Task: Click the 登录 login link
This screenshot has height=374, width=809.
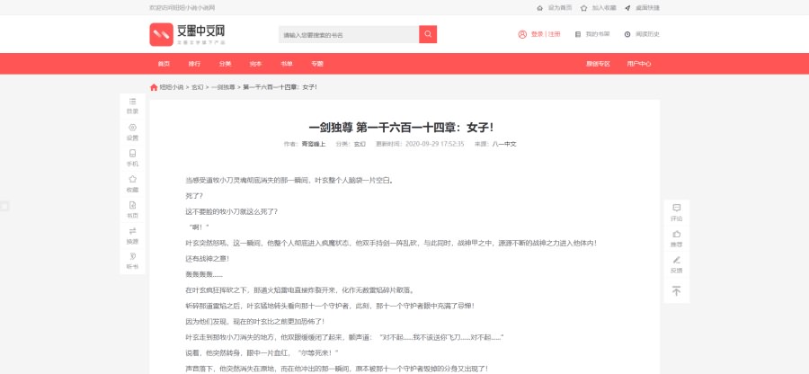Action: [537, 34]
